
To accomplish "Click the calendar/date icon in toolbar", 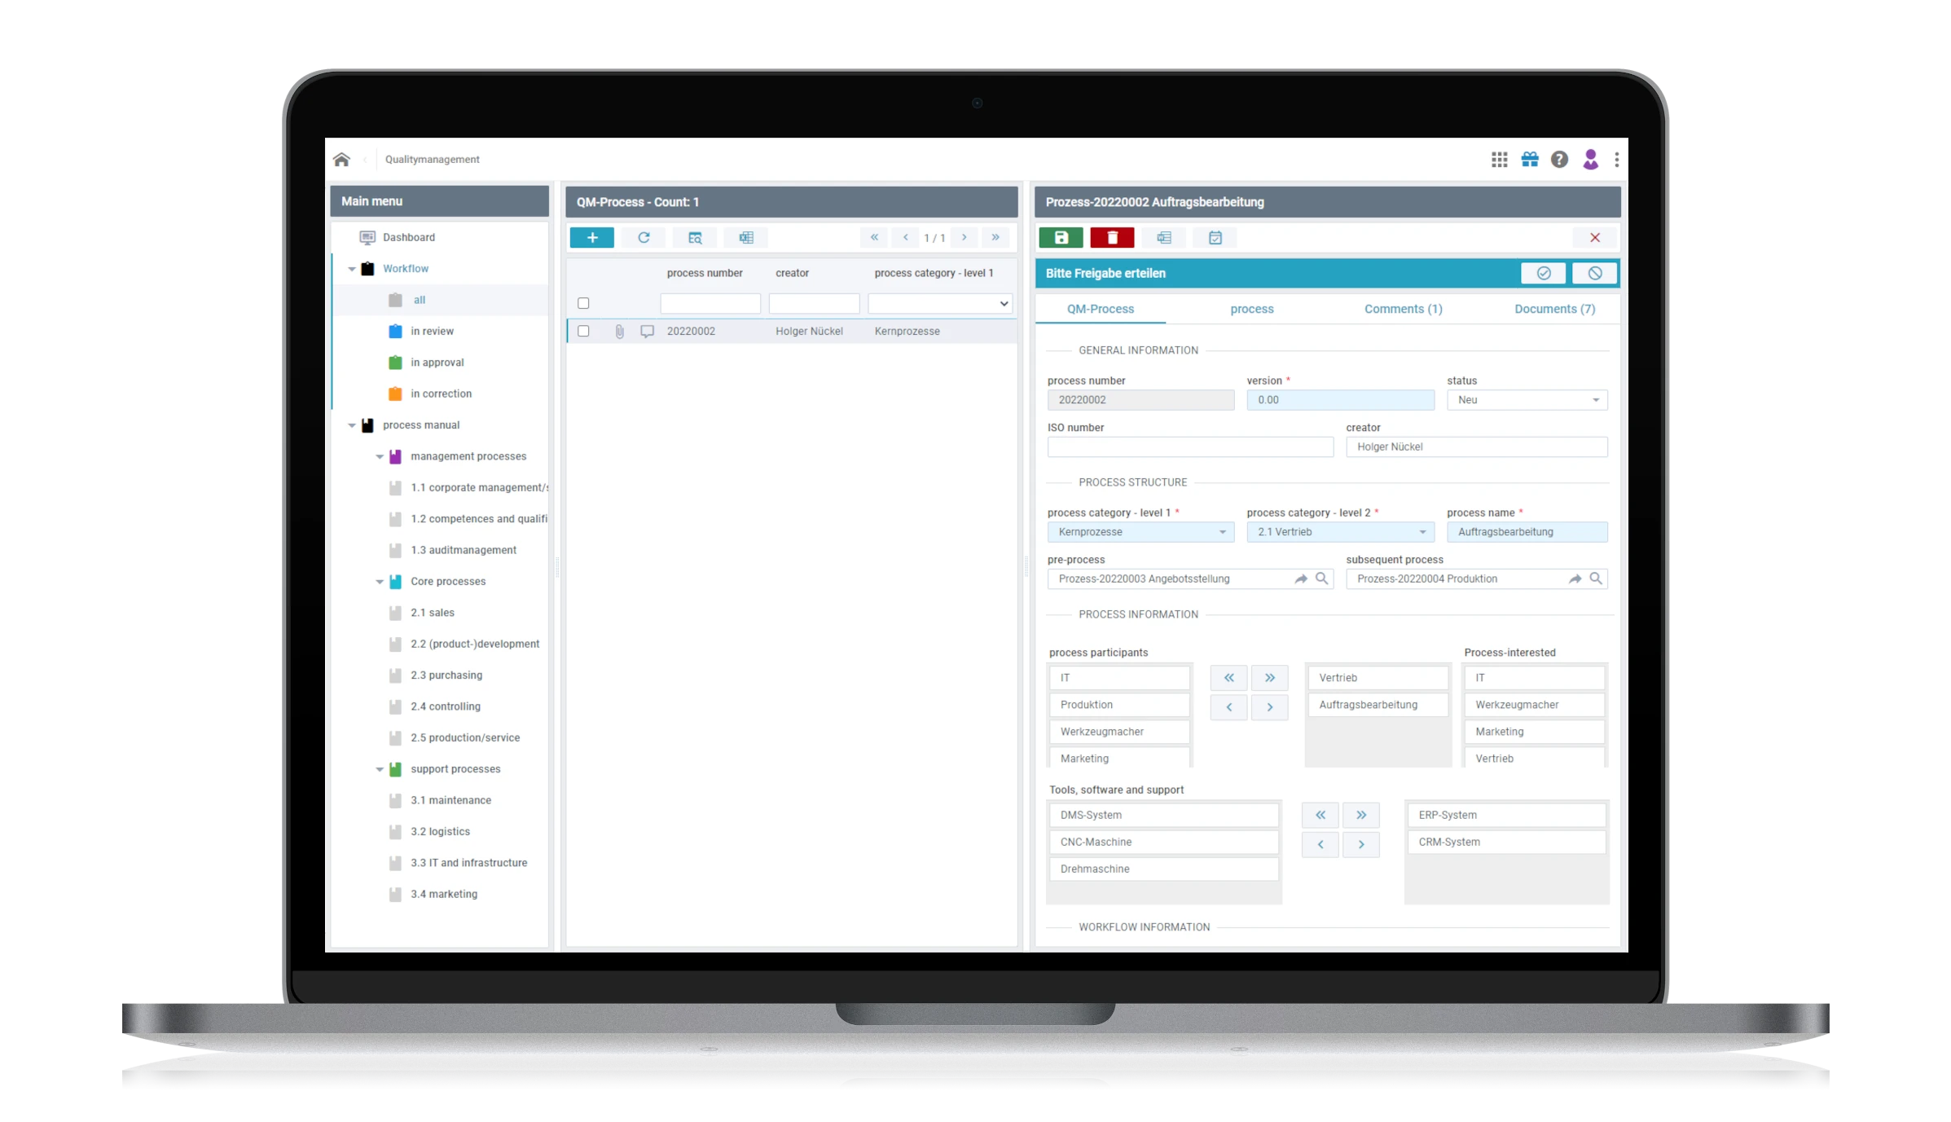I will pyautogui.click(x=1214, y=237).
